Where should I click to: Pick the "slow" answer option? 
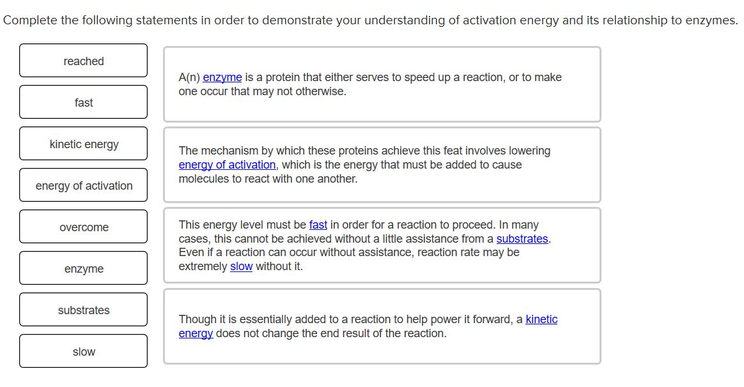tap(83, 351)
